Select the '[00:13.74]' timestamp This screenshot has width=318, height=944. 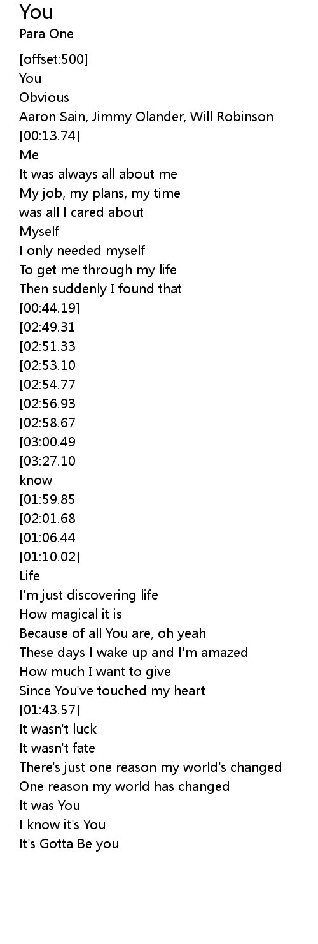(x=50, y=136)
